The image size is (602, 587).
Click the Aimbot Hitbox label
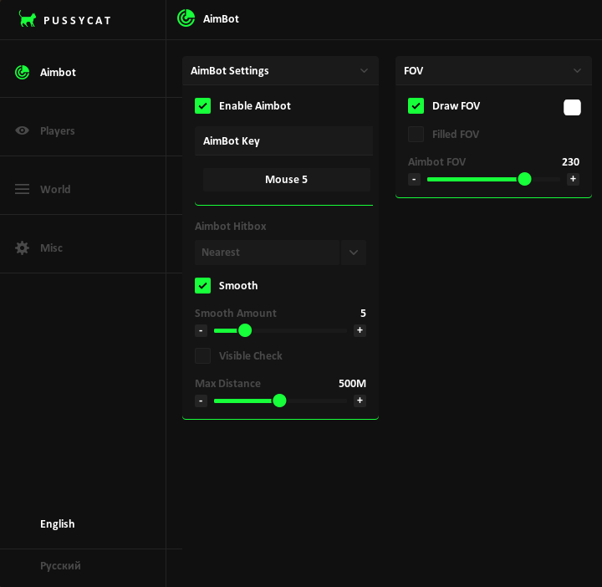pyautogui.click(x=231, y=226)
